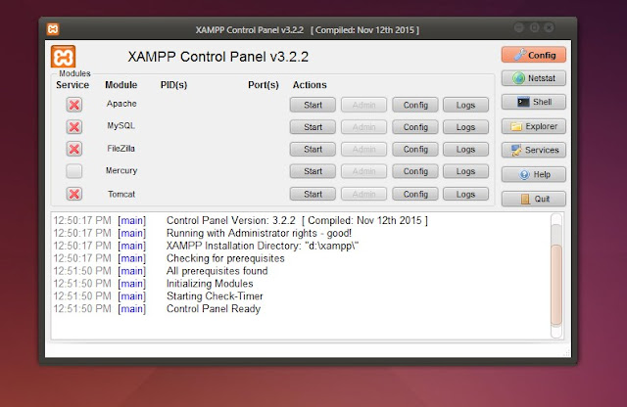Screen dimensions: 627x407
Task: Click the PID(s) column header
Action: 173,85
